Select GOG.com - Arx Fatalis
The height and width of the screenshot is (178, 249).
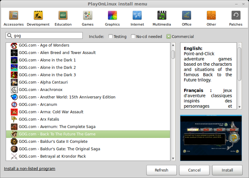pos(88,119)
